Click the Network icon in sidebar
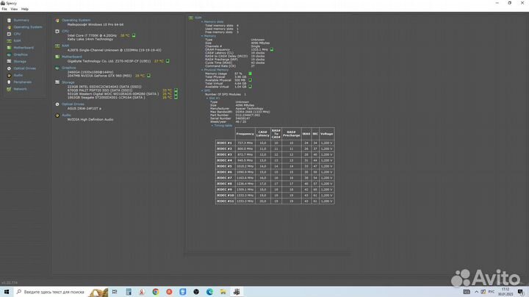Image resolution: width=529 pixels, height=297 pixels. click(9, 89)
